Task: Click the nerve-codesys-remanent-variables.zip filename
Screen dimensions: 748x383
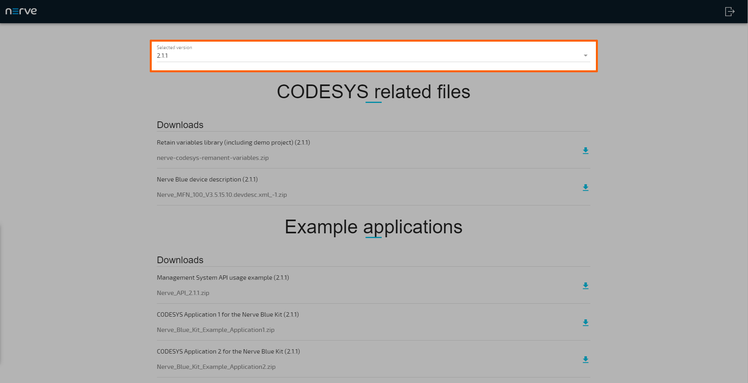Action: [213, 158]
